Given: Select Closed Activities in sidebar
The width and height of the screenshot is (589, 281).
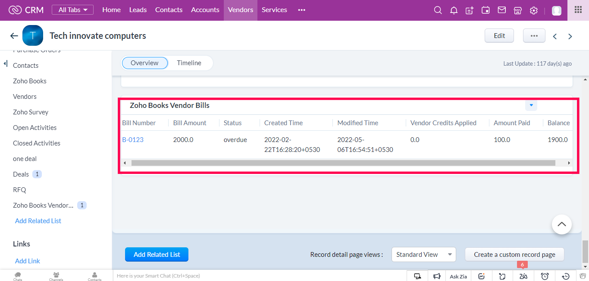Looking at the screenshot, I should coord(37,143).
